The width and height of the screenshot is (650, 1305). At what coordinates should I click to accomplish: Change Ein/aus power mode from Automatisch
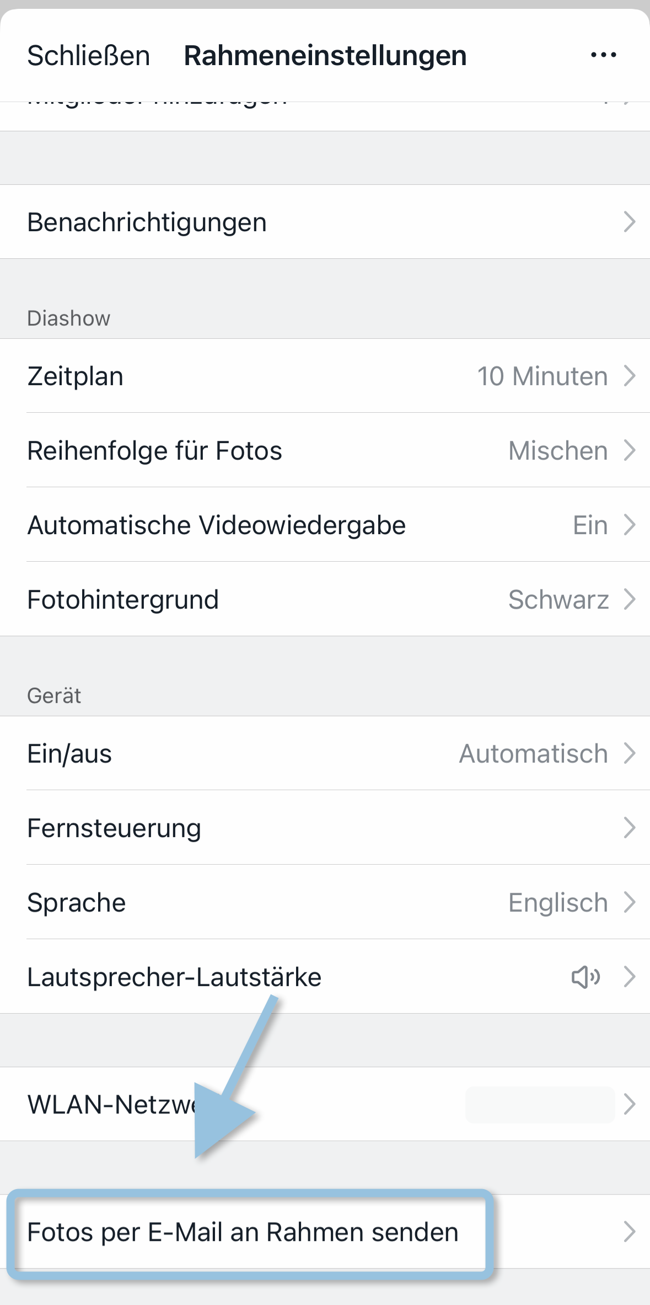(x=533, y=754)
